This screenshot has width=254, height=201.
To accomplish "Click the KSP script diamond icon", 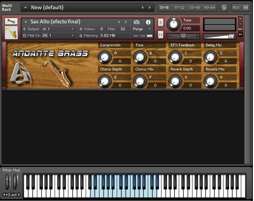I will pos(224,8).
